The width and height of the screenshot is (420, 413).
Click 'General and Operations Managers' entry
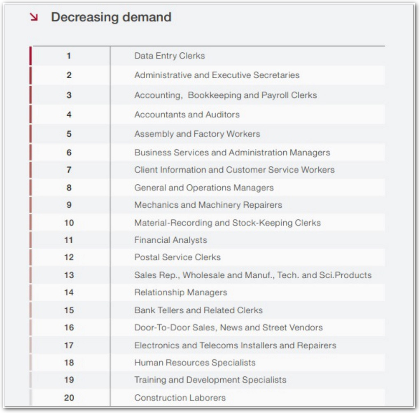204,188
